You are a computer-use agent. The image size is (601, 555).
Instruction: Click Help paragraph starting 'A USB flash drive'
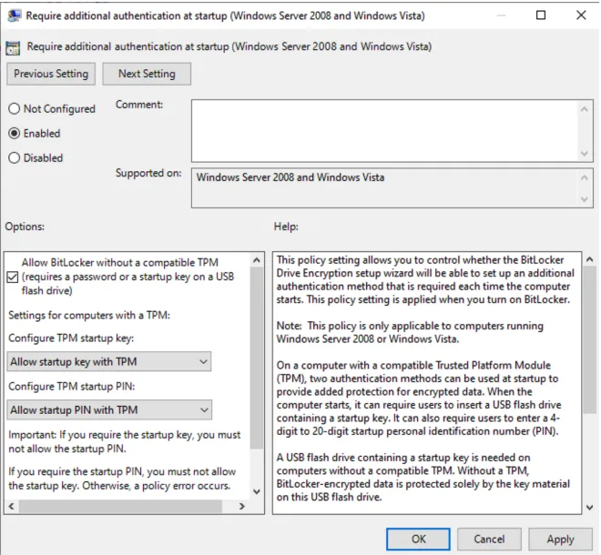click(x=423, y=478)
